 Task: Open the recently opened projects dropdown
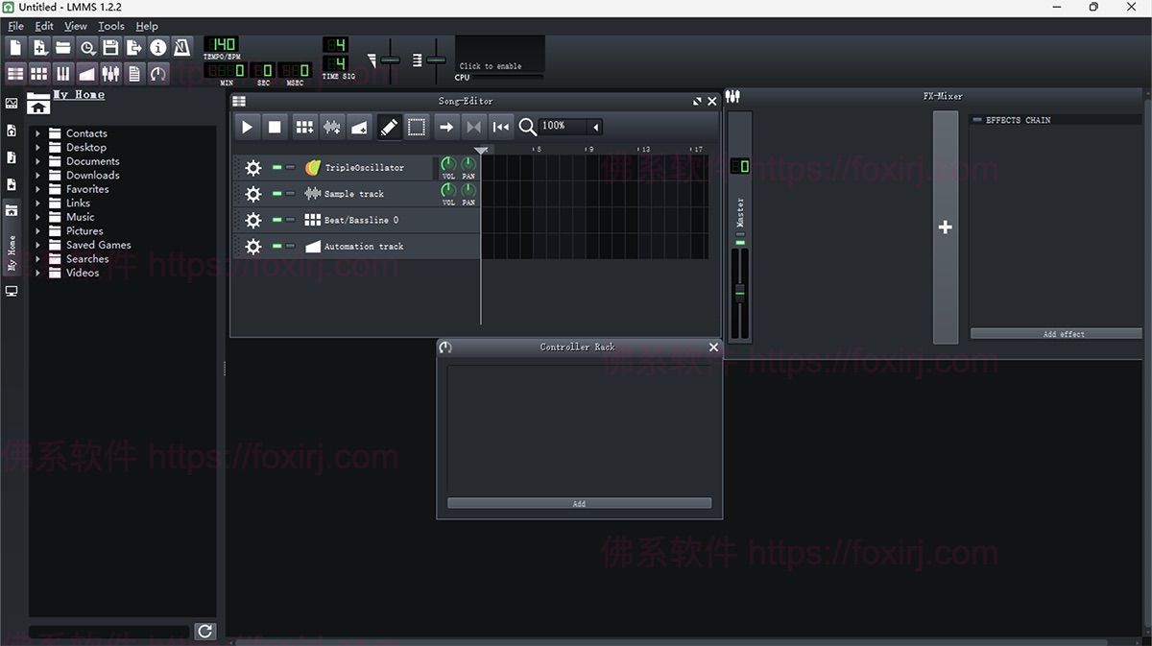point(86,46)
